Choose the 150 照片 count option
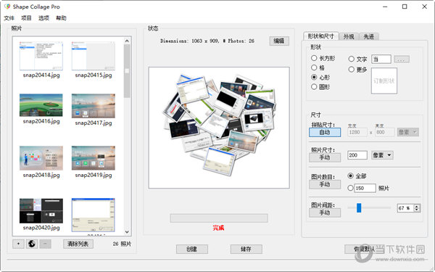435x272 pixels. click(x=350, y=188)
